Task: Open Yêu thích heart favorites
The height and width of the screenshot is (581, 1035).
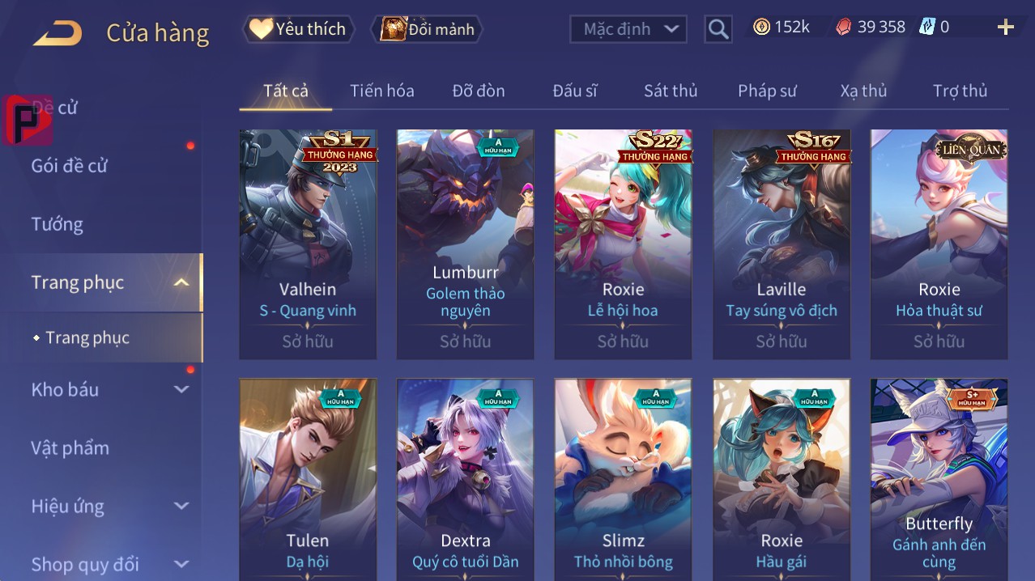Action: point(298,29)
